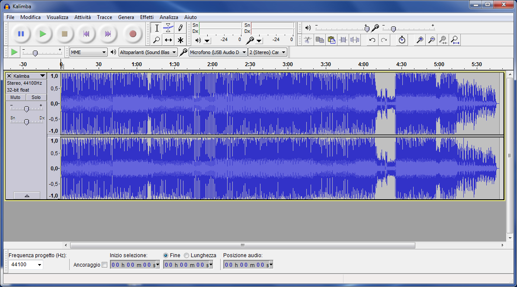The height and width of the screenshot is (287, 517).
Task: Open the Effetti menu
Action: (x=147, y=17)
